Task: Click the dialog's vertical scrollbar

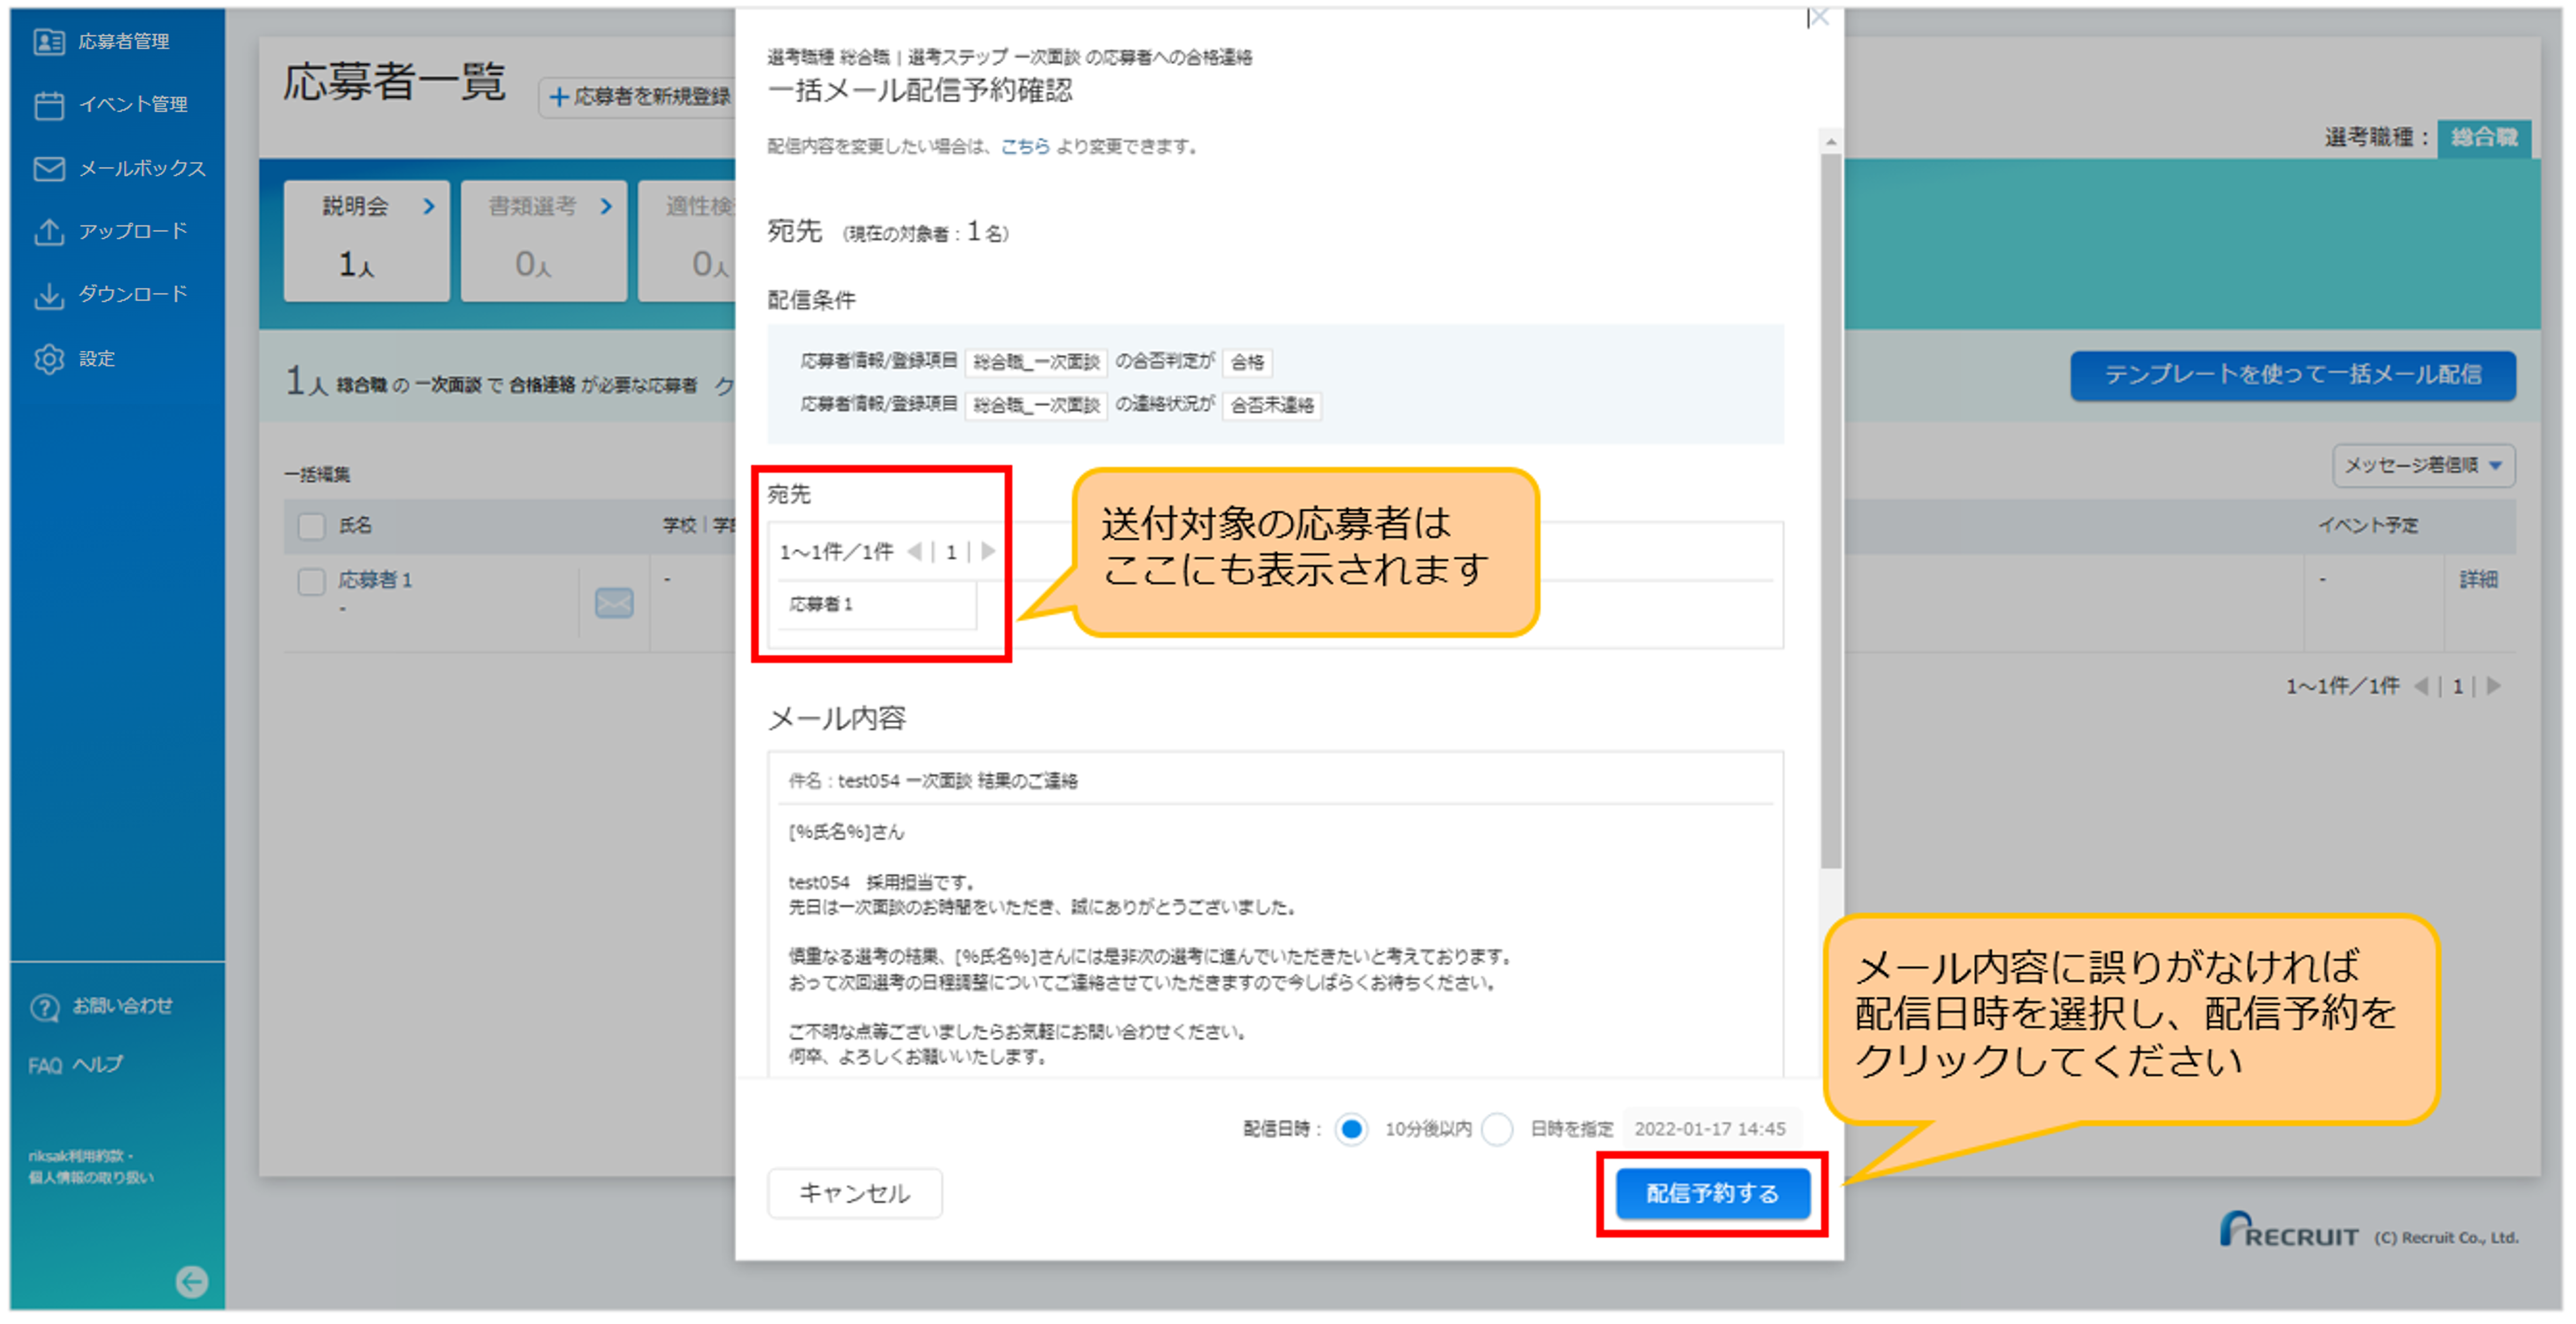Action: click(1830, 510)
